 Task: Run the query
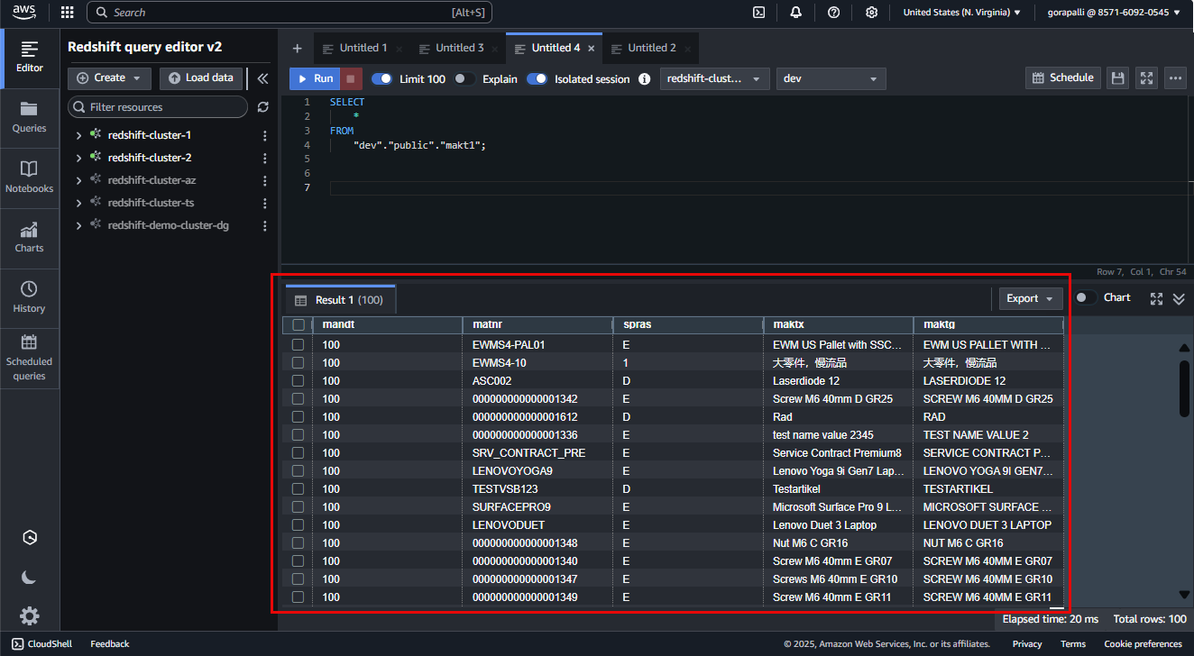(315, 78)
